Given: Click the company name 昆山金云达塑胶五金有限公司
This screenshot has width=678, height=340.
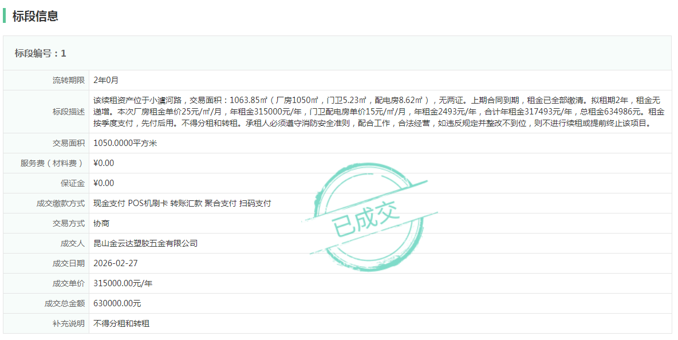Looking at the screenshot, I should click(145, 243).
